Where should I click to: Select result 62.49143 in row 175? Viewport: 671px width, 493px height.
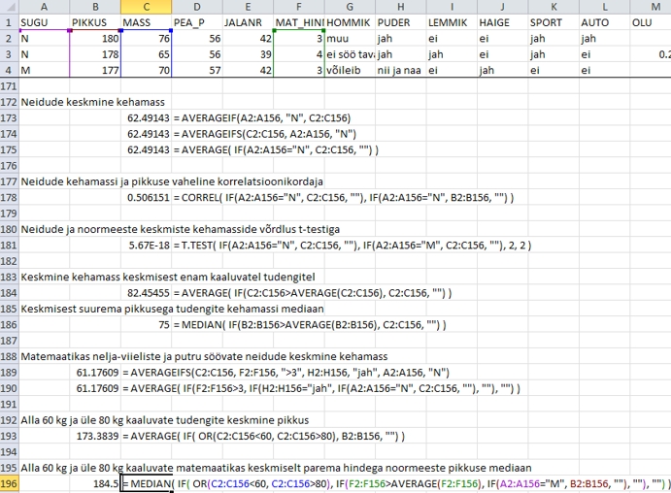(x=147, y=149)
